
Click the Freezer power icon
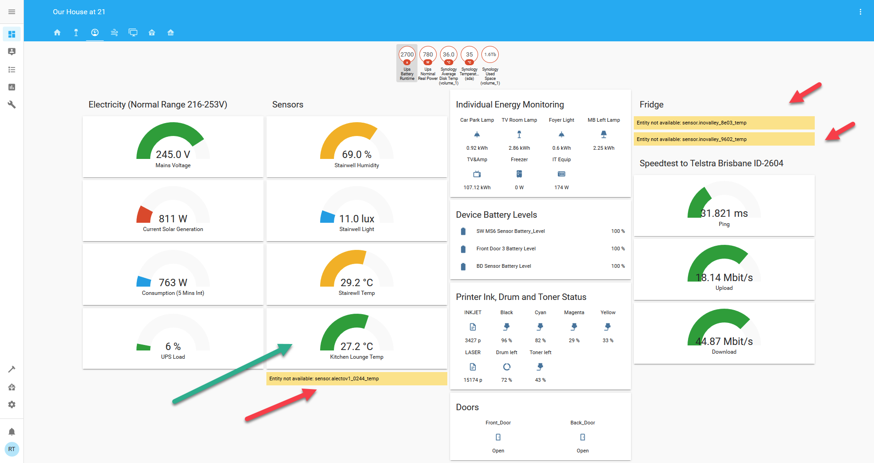519,174
